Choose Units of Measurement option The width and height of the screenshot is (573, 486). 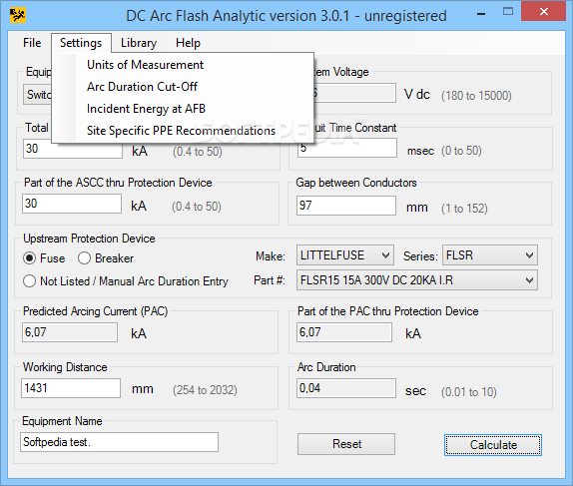pyautogui.click(x=183, y=65)
